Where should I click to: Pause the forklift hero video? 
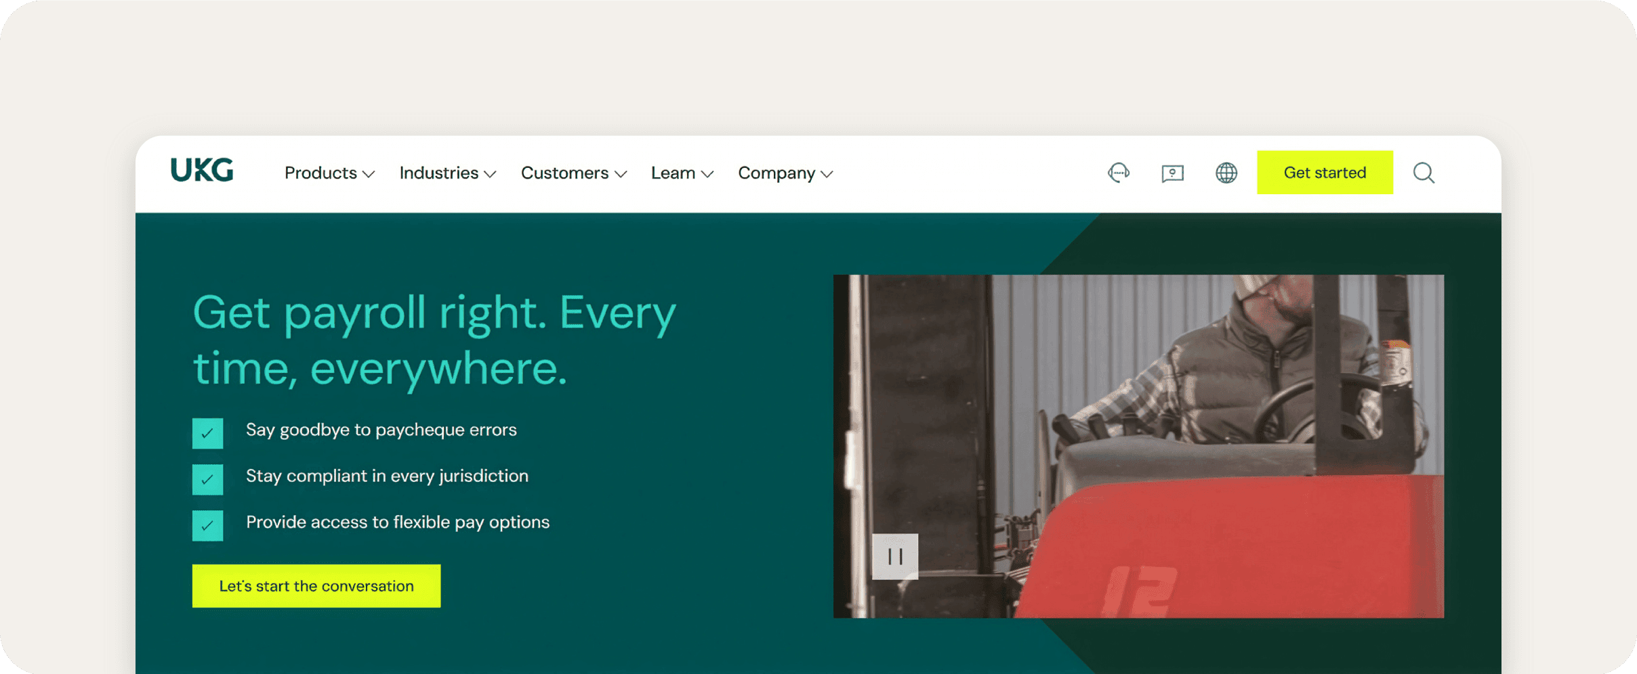[x=894, y=556]
